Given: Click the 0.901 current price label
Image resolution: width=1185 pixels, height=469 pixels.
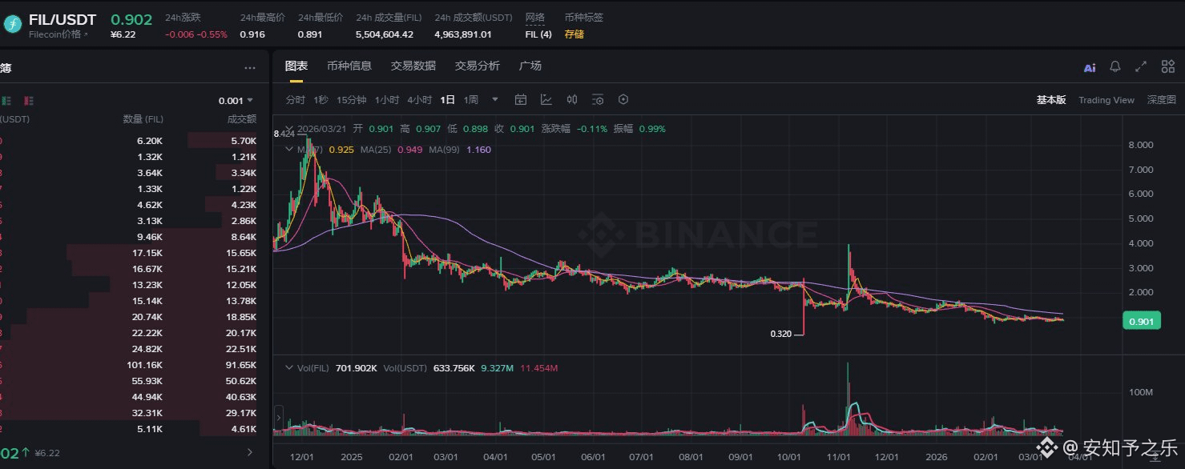Looking at the screenshot, I should [1143, 322].
